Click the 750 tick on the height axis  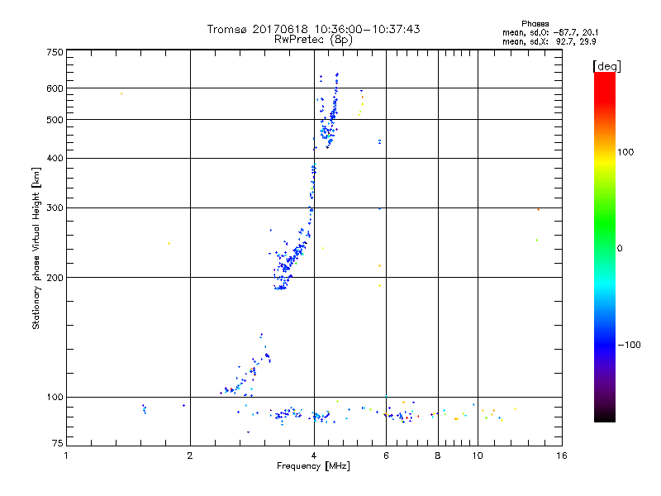pos(55,52)
